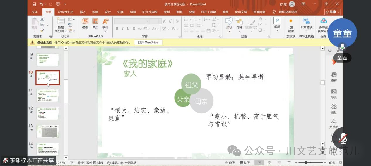Switch to Slide Sorter view
371x166 pixels.
(x=269, y=163)
